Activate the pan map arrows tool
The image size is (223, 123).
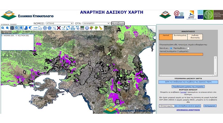pos(12,28)
